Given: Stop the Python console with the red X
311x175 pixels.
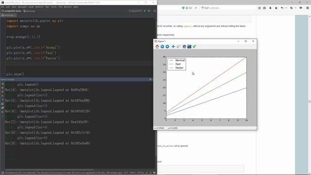Looking at the screenshot, I should 2,92.
